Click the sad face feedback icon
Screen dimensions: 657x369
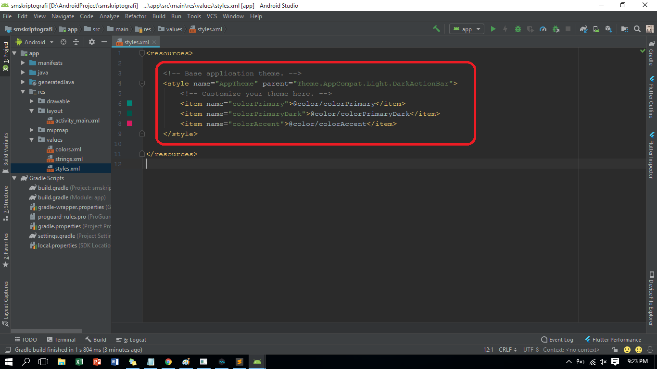point(639,350)
